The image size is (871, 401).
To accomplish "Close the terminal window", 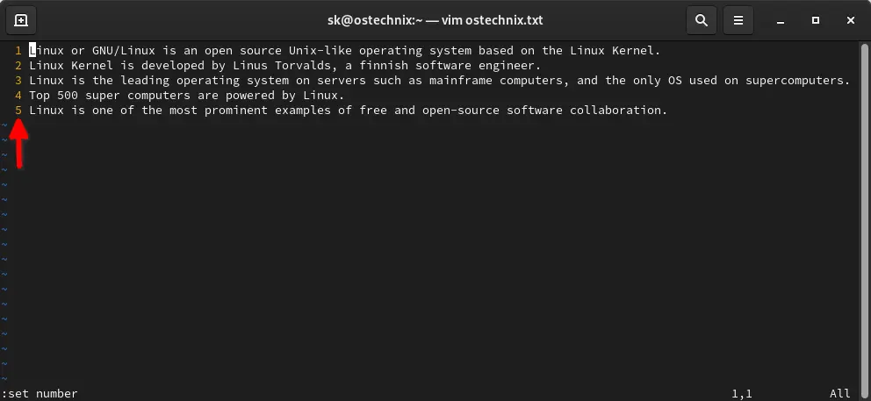I will coord(850,19).
